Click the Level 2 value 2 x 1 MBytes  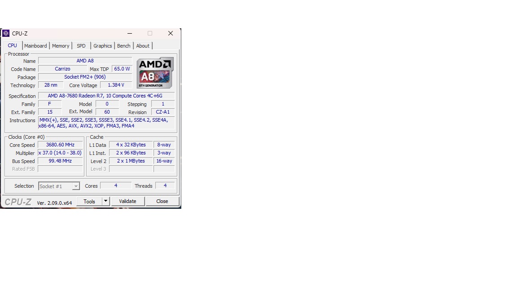coord(131,161)
